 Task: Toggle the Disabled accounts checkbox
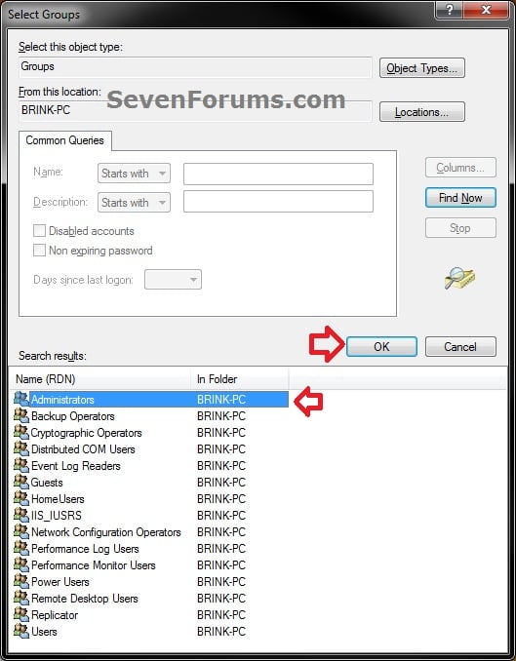[39, 231]
